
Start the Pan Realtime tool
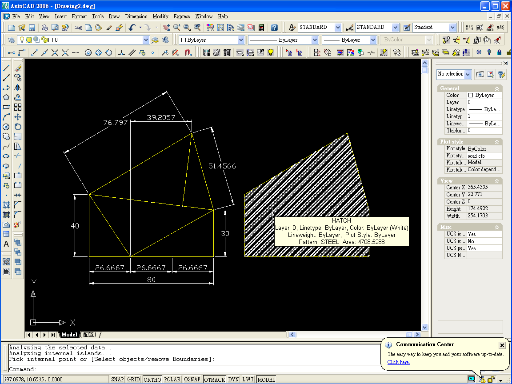(167, 28)
